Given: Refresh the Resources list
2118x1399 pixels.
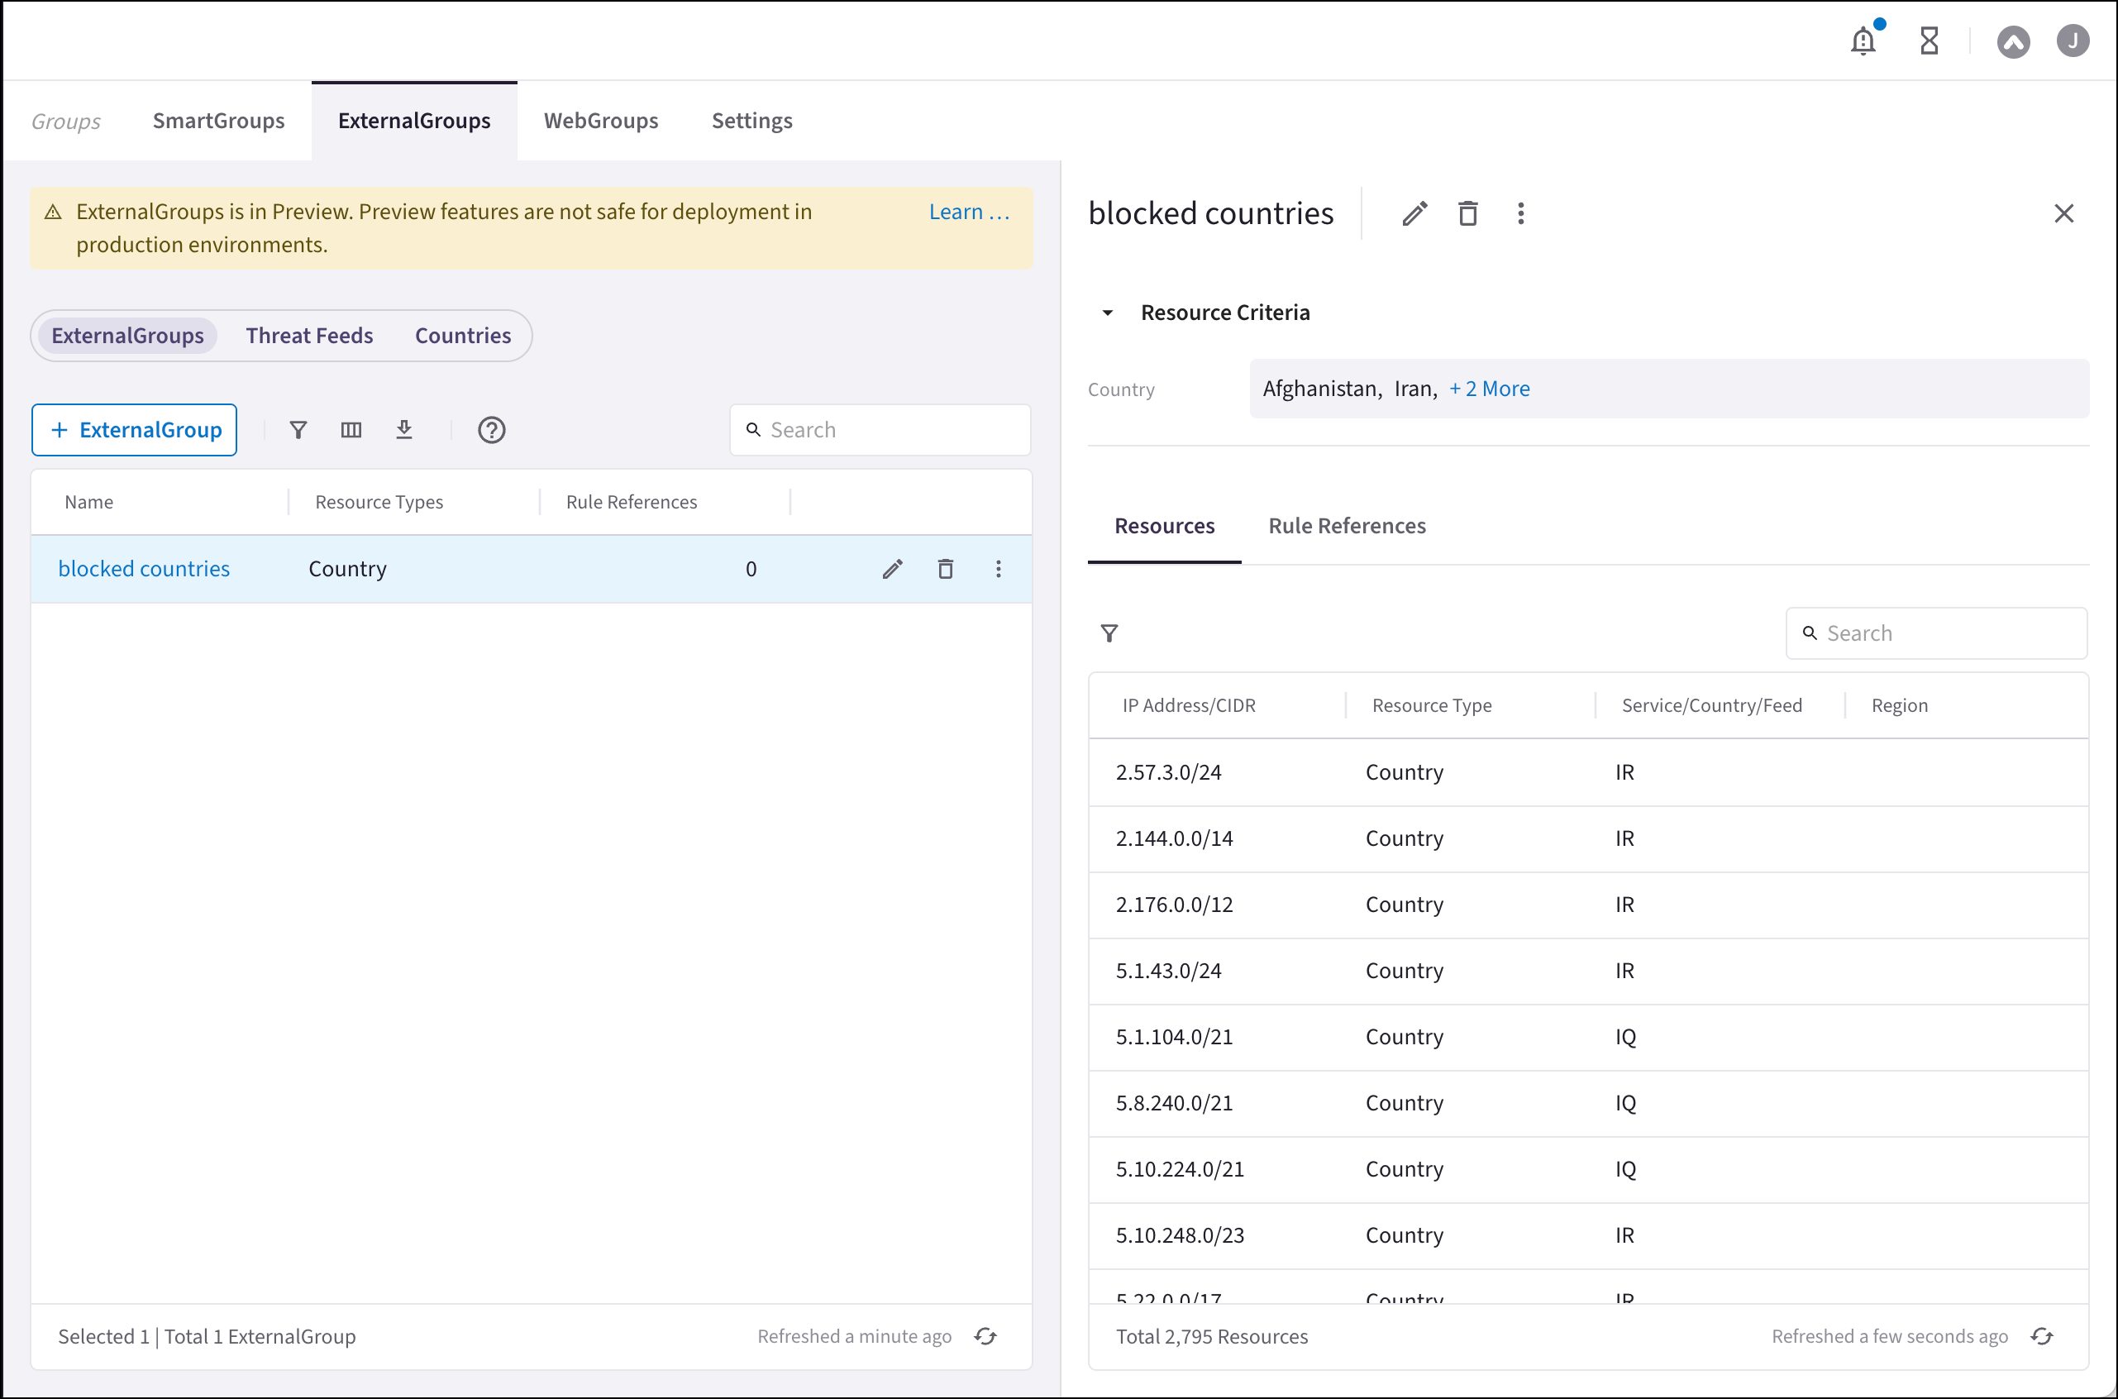Looking at the screenshot, I should (x=2041, y=1336).
